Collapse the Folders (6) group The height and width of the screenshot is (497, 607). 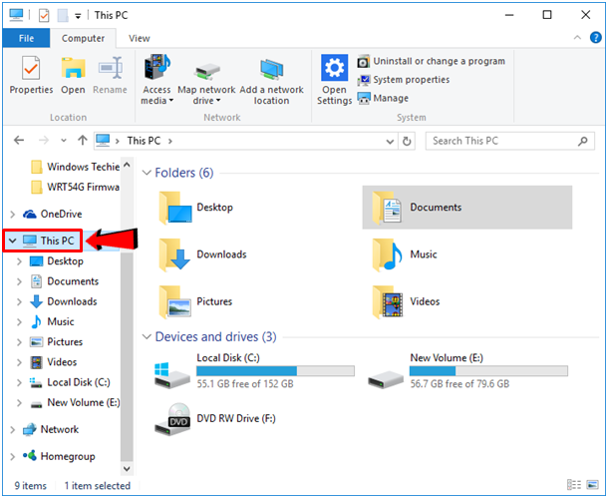pos(147,173)
